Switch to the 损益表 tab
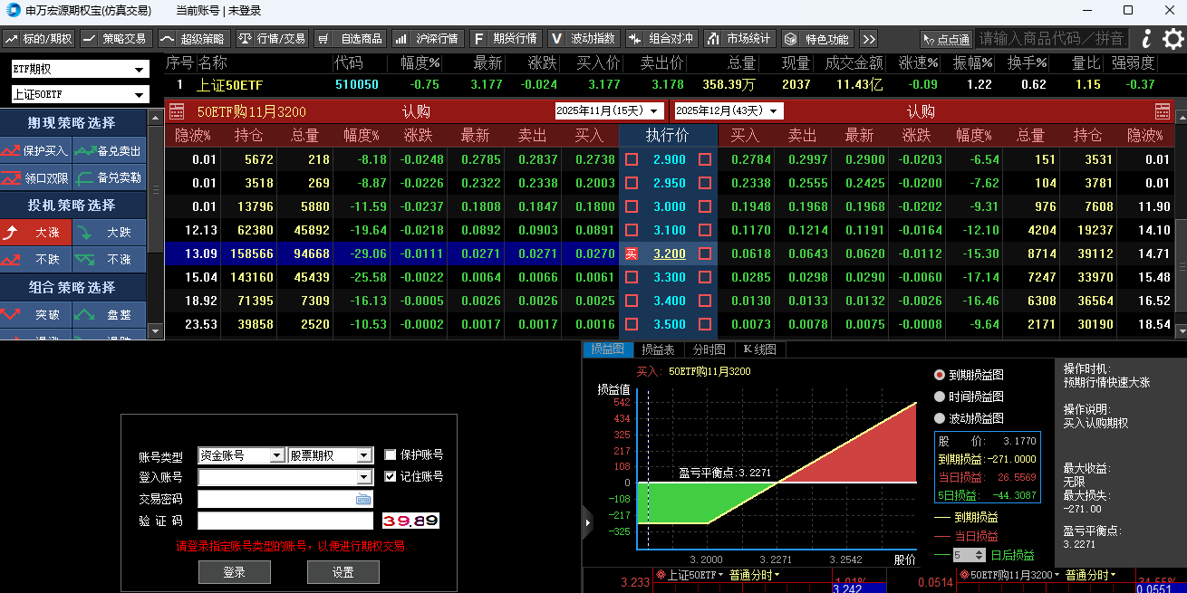Viewport: 1187px width, 593px height. coord(658,349)
